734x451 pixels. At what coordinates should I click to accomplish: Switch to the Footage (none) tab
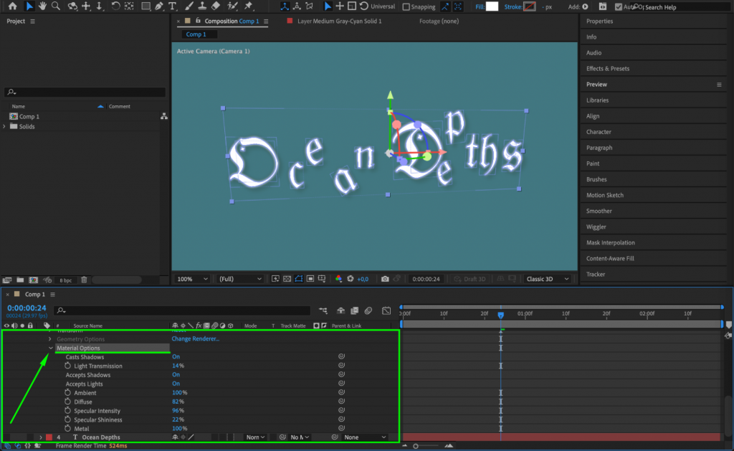coord(438,22)
